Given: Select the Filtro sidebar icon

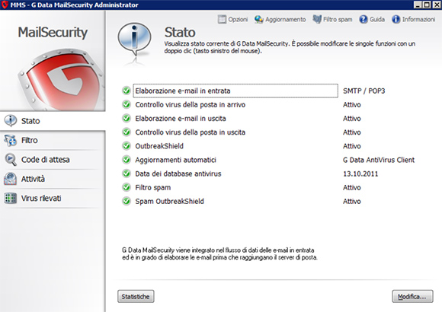Looking at the screenshot, I should coord(11,140).
